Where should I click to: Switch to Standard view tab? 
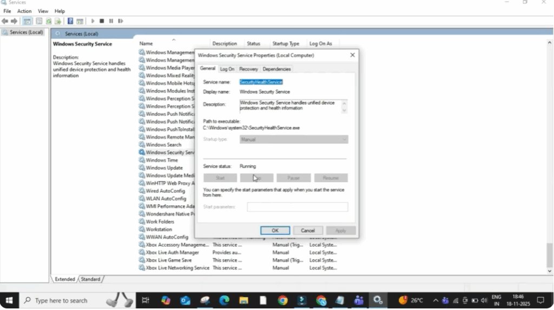coord(90,279)
